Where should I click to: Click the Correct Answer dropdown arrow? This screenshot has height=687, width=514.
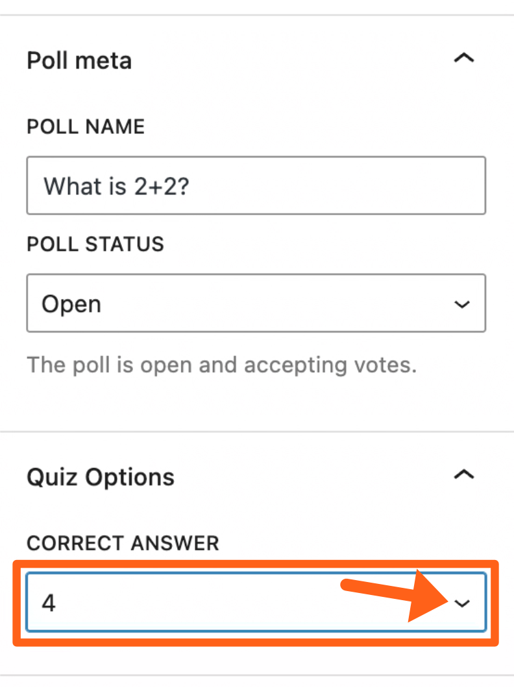click(462, 603)
